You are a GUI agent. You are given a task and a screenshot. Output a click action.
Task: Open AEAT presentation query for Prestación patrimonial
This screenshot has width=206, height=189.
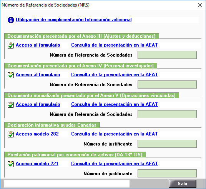(x=115, y=164)
